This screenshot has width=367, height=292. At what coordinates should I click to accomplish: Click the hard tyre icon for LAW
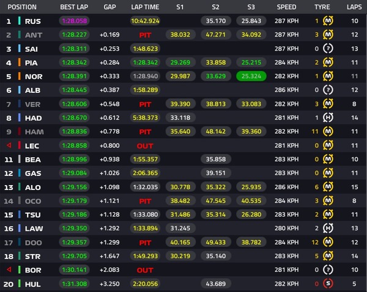[328, 228]
